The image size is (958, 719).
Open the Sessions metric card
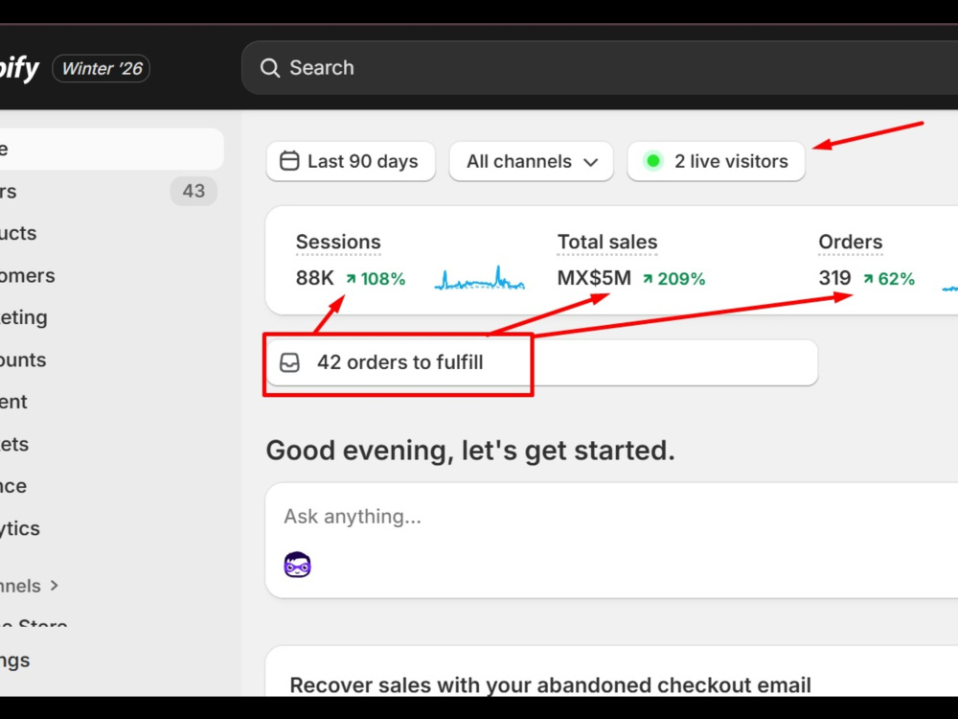(x=338, y=243)
